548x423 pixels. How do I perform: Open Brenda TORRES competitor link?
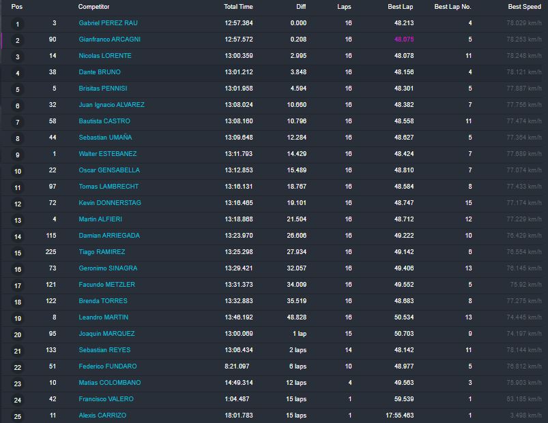pos(103,301)
